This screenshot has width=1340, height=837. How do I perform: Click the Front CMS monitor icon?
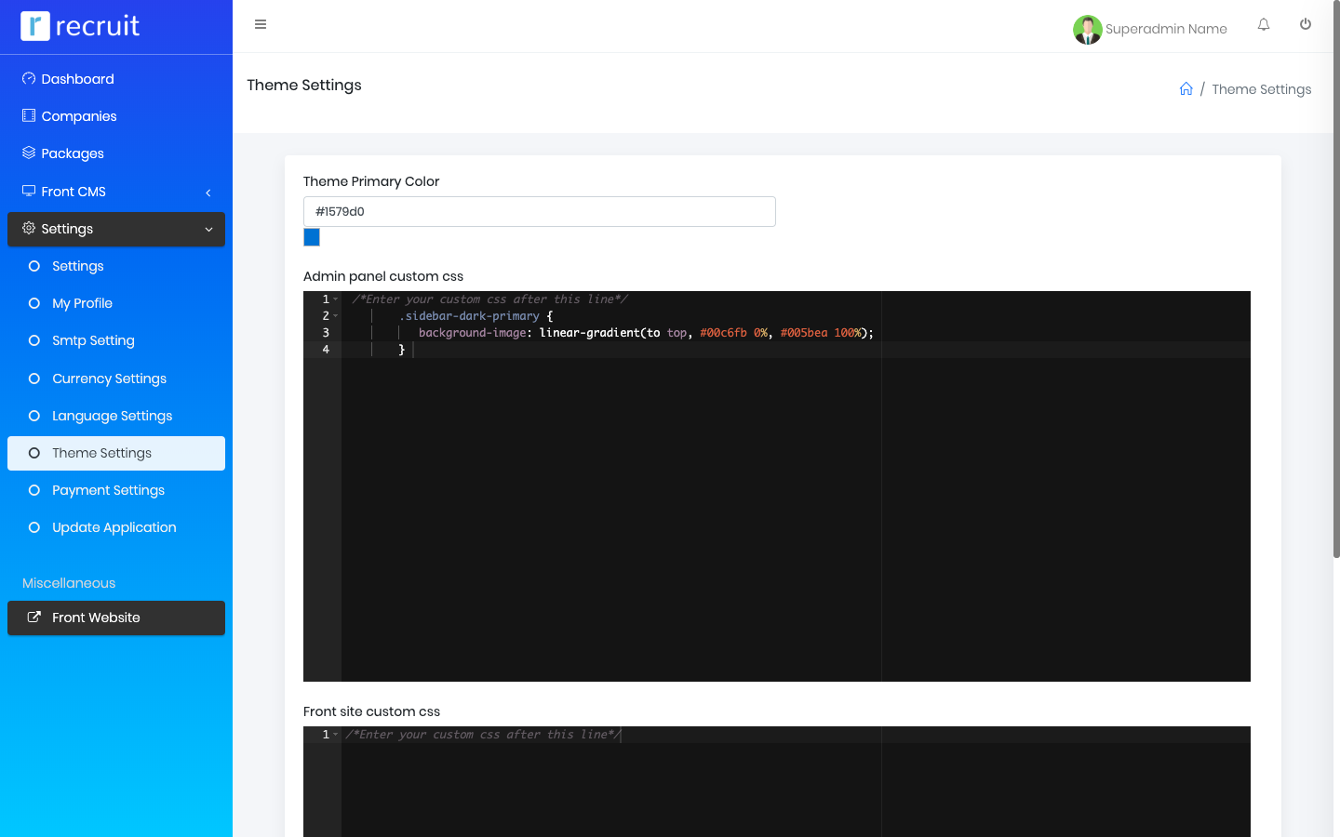click(29, 191)
